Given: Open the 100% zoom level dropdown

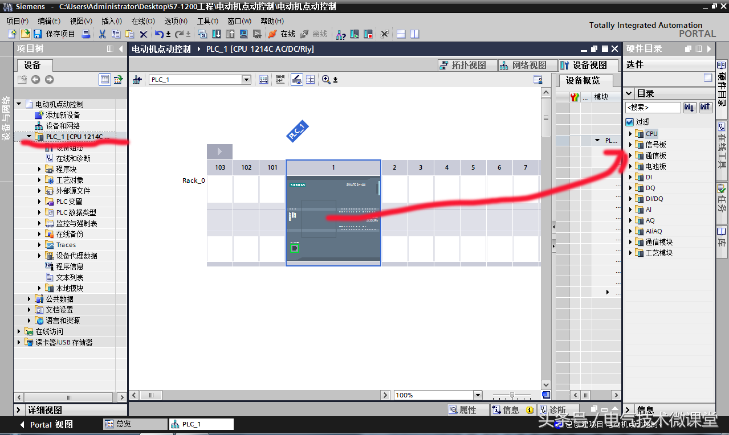Looking at the screenshot, I should (x=478, y=395).
